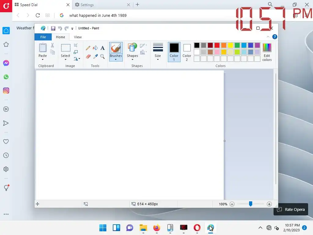This screenshot has height=235, width=313.
Task: Show hidden icons in system tray
Action: coord(260,228)
